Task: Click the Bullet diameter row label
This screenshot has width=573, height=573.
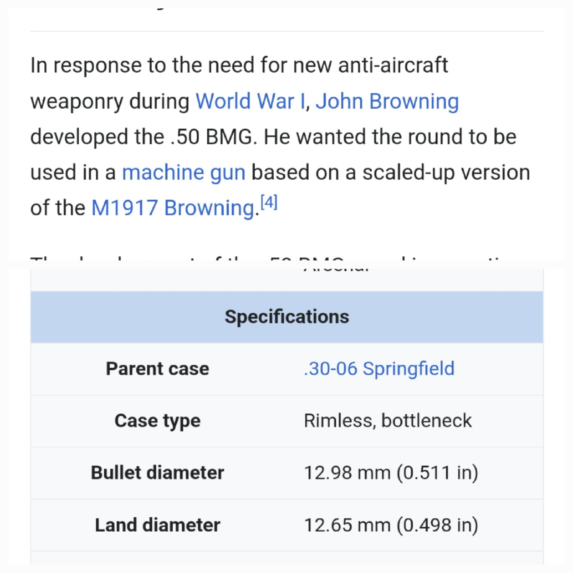Action: 158,473
